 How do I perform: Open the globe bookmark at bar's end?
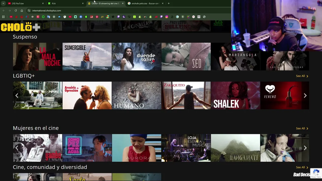(x=204, y=17)
